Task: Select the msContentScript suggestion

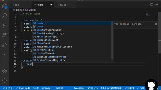Action: (x=72, y=37)
